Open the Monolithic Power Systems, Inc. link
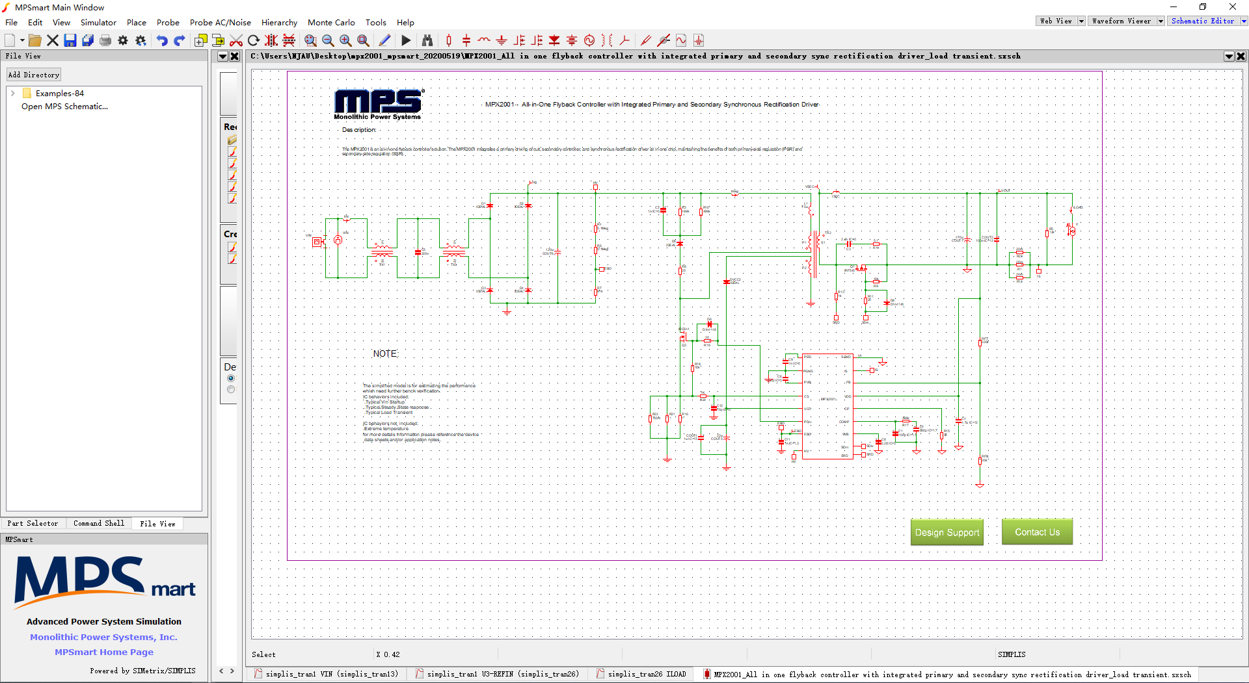1249x683 pixels. (x=103, y=638)
